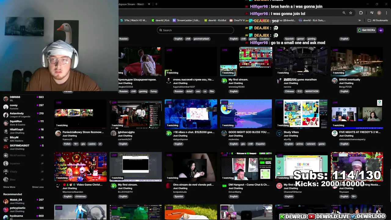Open the 'dewrld - KickBot' bookmark
This screenshot has height=220, width=391.
(215, 20)
